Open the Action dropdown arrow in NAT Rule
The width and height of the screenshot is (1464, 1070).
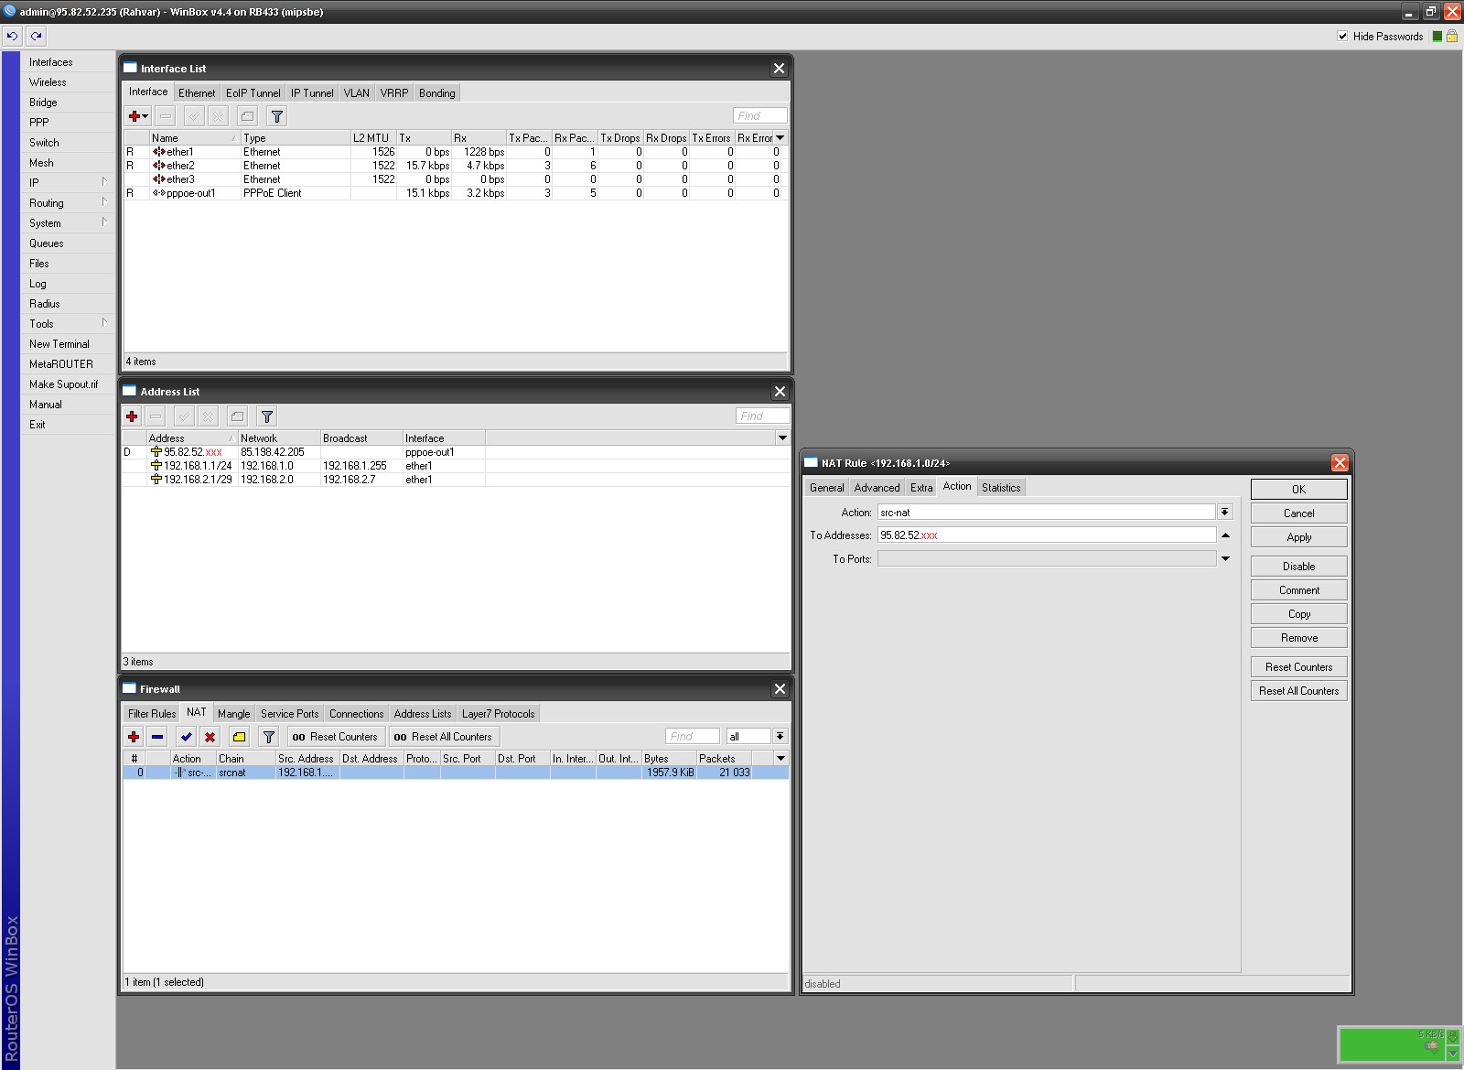(x=1225, y=513)
